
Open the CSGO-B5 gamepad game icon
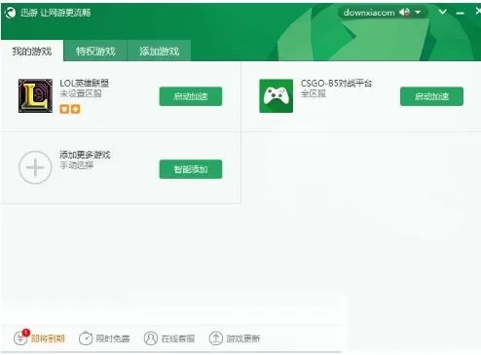pyautogui.click(x=276, y=96)
